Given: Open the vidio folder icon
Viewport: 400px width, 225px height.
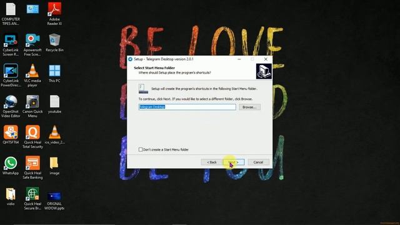Looking at the screenshot, I should [11, 194].
